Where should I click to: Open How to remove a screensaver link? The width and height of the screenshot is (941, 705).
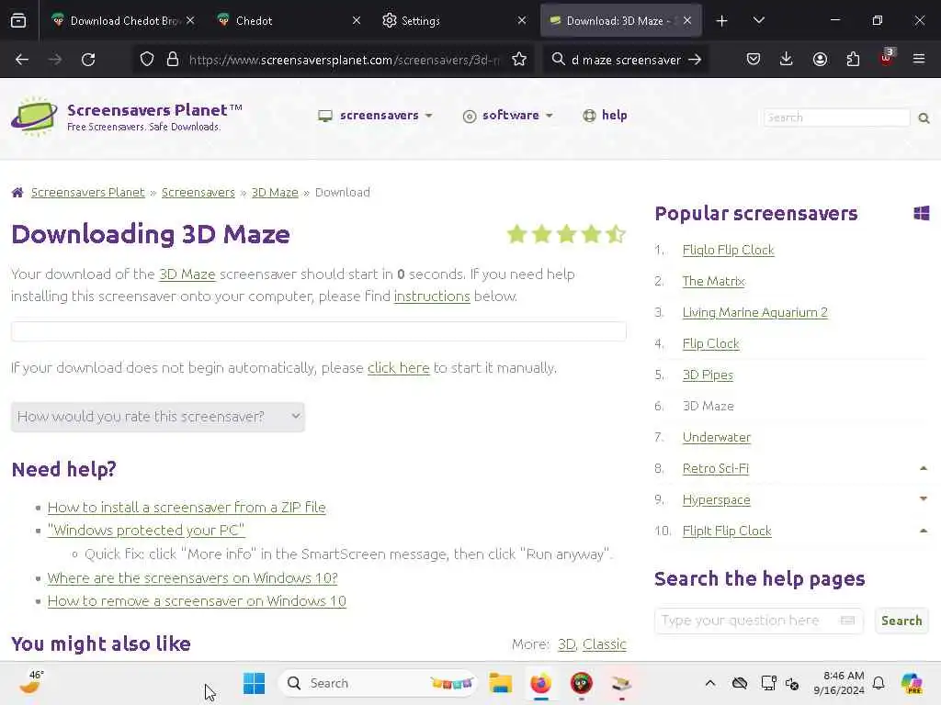197,600
